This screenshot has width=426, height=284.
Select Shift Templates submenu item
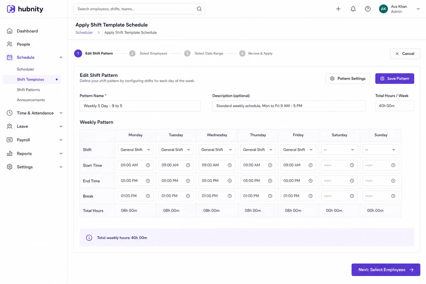pyautogui.click(x=32, y=80)
